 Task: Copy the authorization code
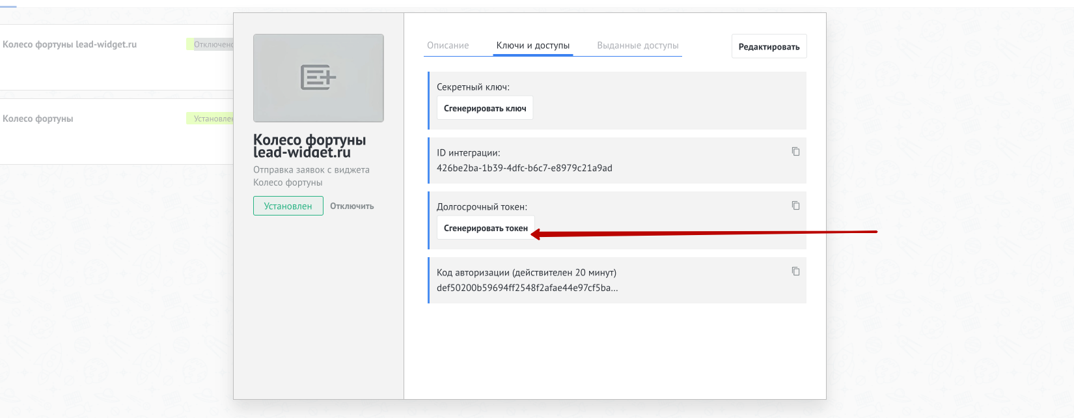pyautogui.click(x=795, y=272)
